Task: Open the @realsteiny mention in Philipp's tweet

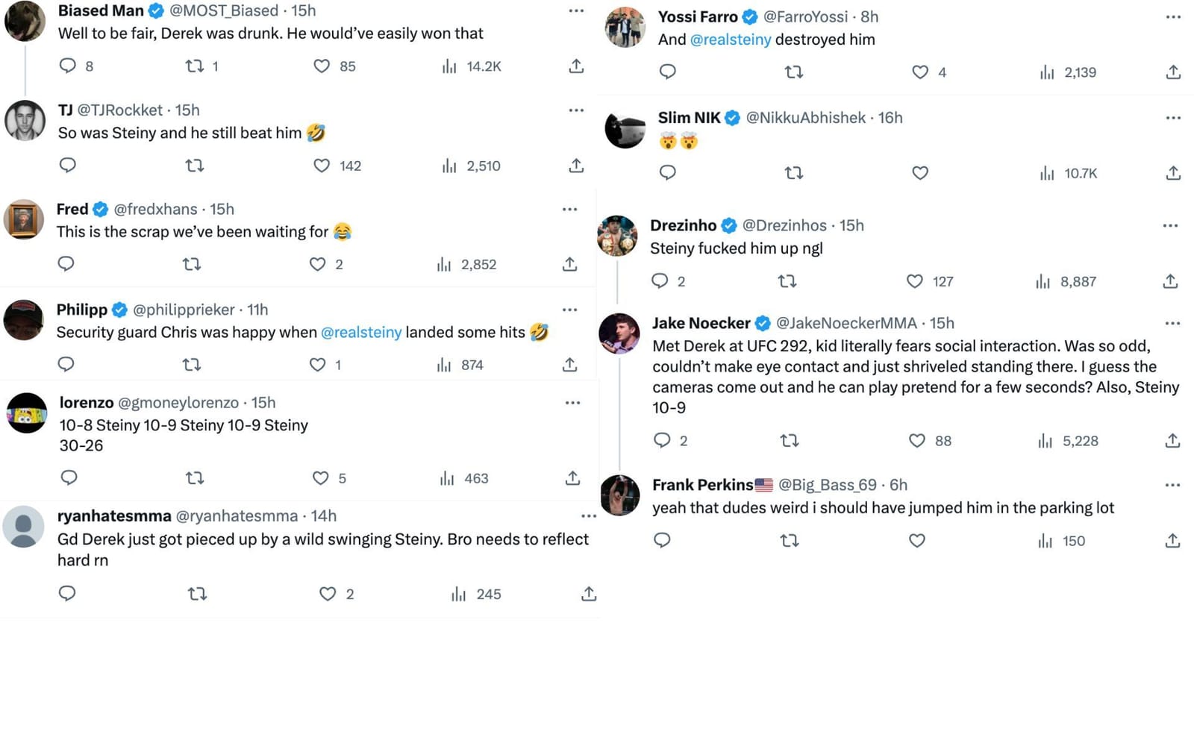Action: point(361,332)
